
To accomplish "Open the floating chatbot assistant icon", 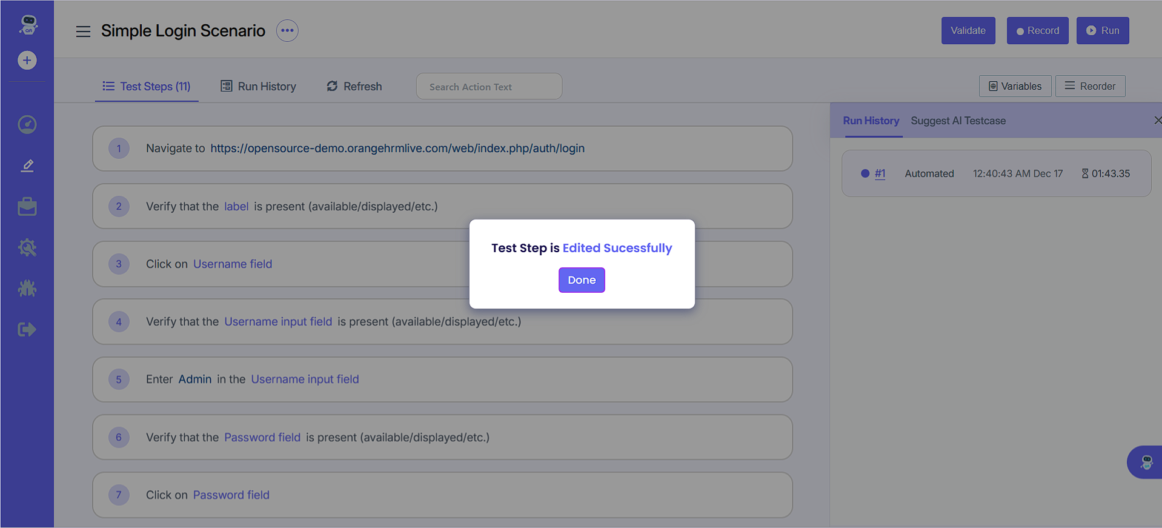I will [1146, 463].
